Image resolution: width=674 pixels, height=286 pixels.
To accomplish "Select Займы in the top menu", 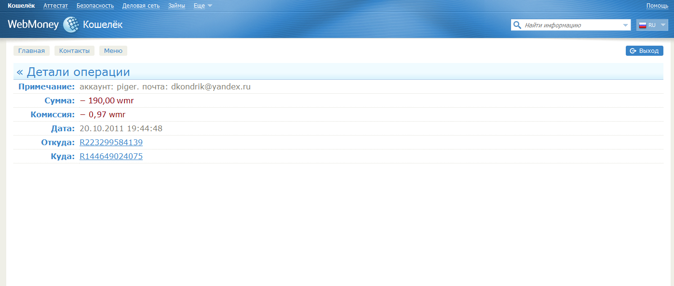I will (x=176, y=6).
